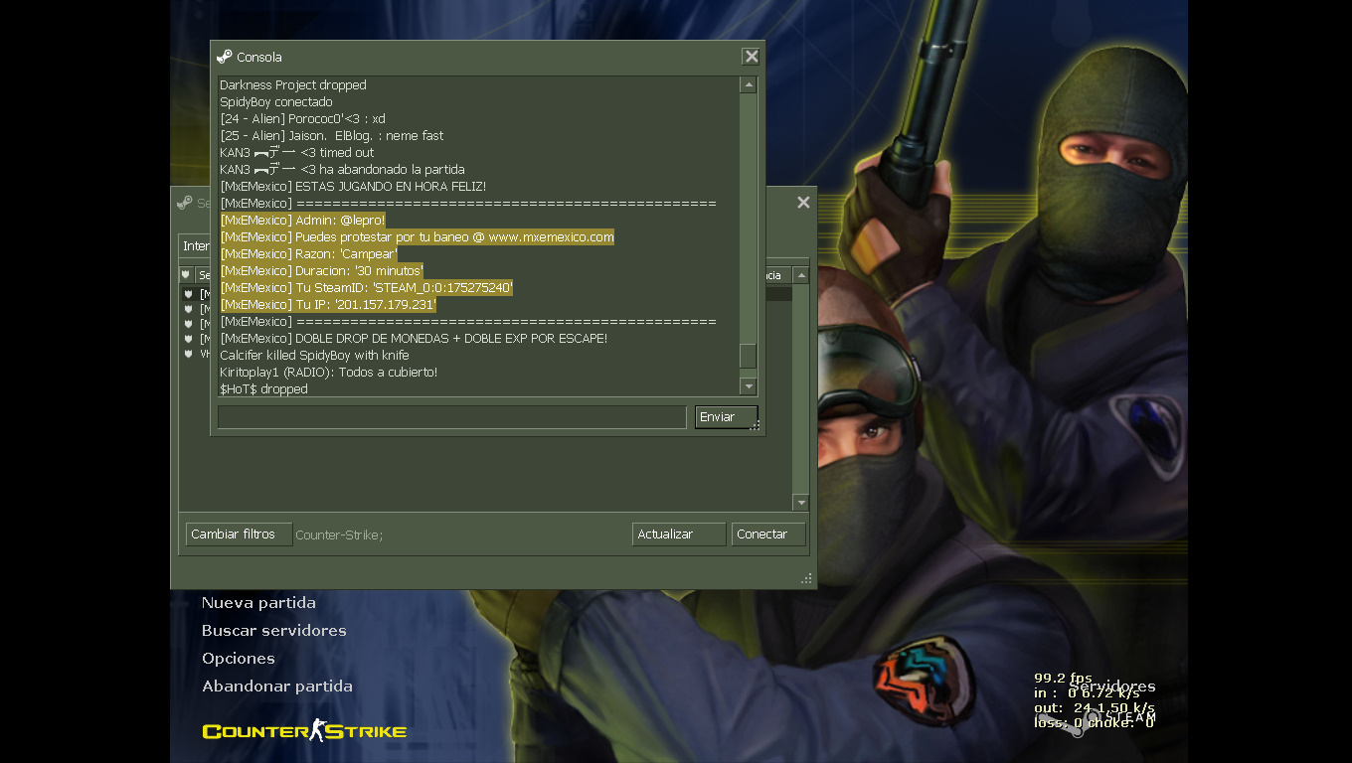Click the "Kiritoplay1 (RADIO): Todos a cubierto!" line
1352x763 pixels.
pos(329,373)
